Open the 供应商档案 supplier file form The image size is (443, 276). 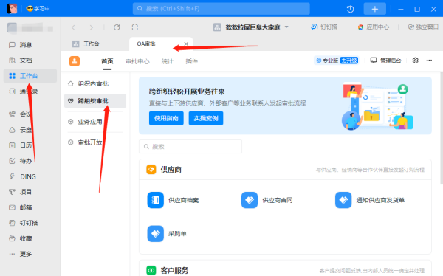coord(173,200)
